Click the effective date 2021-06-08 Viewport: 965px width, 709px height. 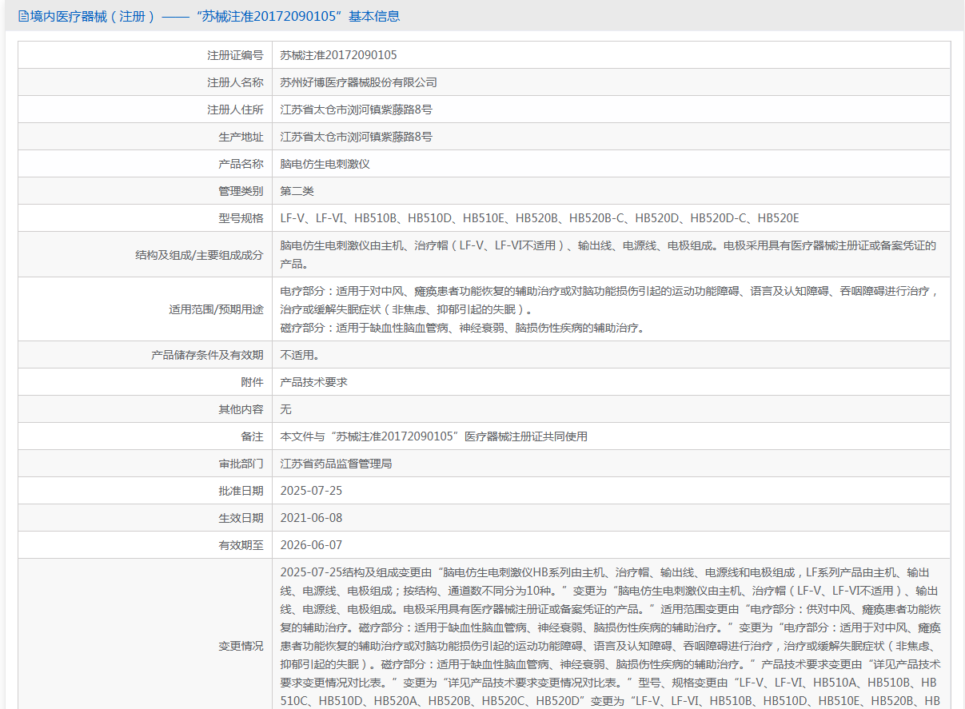click(311, 518)
